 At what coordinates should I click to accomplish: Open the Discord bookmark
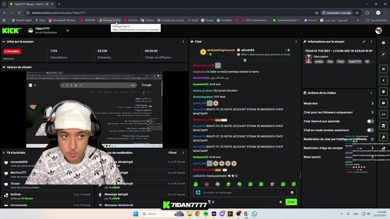tap(310, 20)
